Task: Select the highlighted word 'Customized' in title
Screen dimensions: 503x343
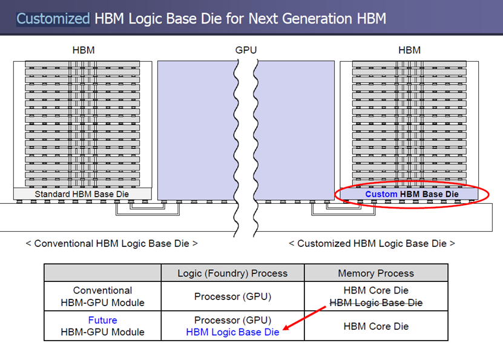Action: (x=53, y=19)
